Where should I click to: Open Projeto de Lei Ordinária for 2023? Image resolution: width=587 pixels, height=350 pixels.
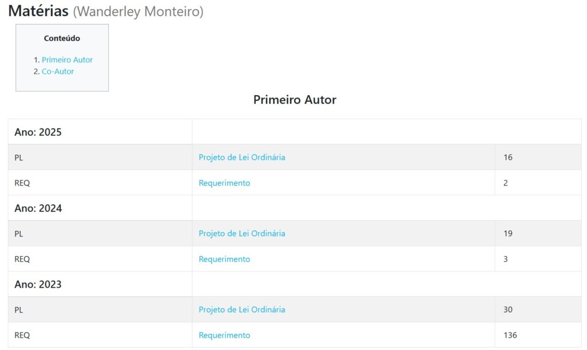tap(242, 309)
